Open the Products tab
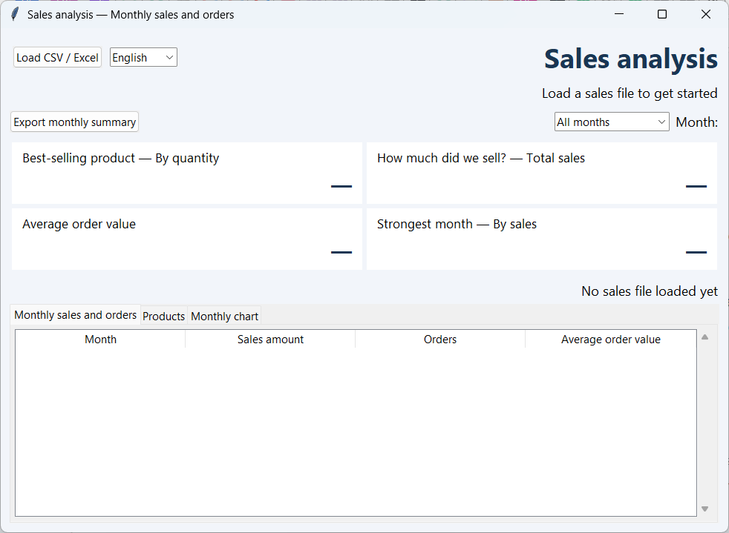 (163, 317)
